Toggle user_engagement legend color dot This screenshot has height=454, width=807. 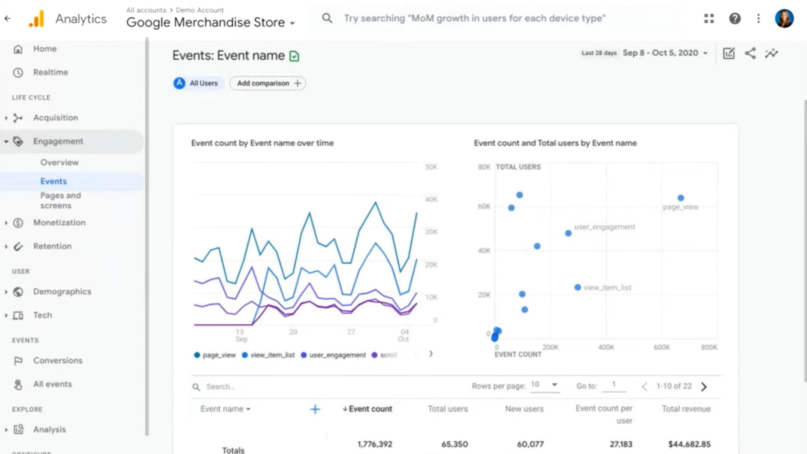click(x=304, y=355)
